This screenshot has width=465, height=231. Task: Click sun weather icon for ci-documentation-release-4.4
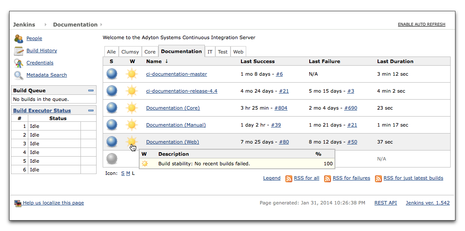point(132,91)
